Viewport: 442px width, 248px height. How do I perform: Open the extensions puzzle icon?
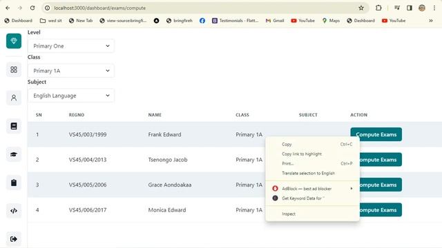(378, 8)
